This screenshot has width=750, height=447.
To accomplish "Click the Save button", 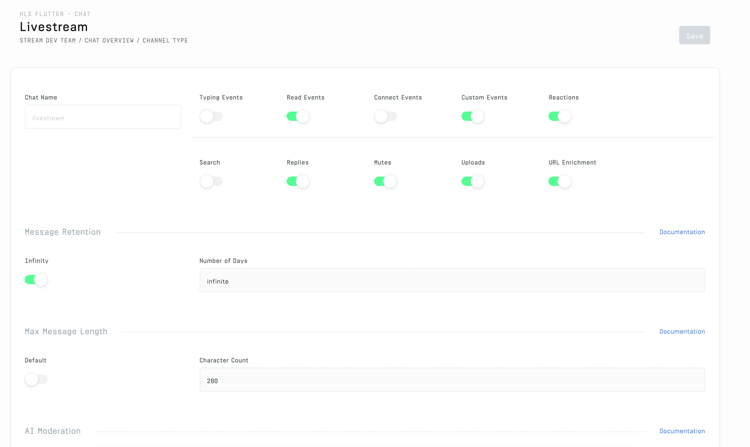I will (x=694, y=35).
